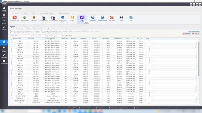The height and width of the screenshot is (113, 202).
Task: Click the scrollbar down arrow in table
Action: pos(199,103)
